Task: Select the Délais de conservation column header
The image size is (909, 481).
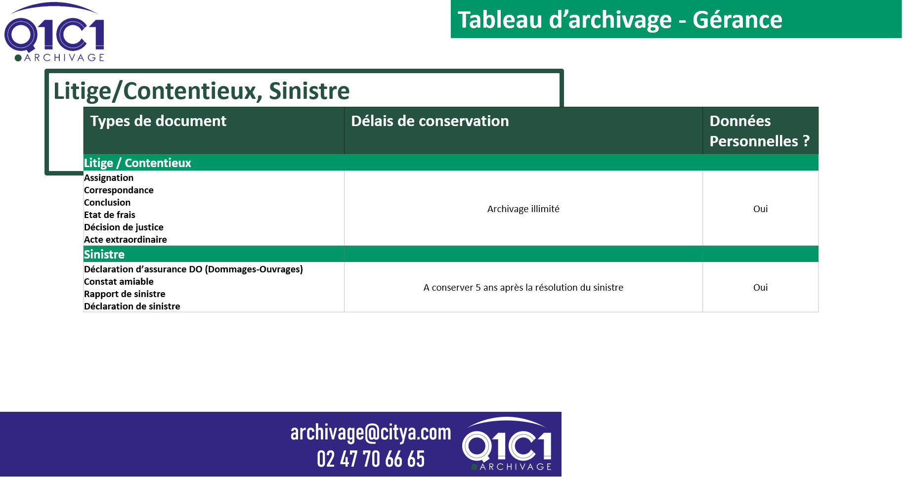Action: click(430, 121)
